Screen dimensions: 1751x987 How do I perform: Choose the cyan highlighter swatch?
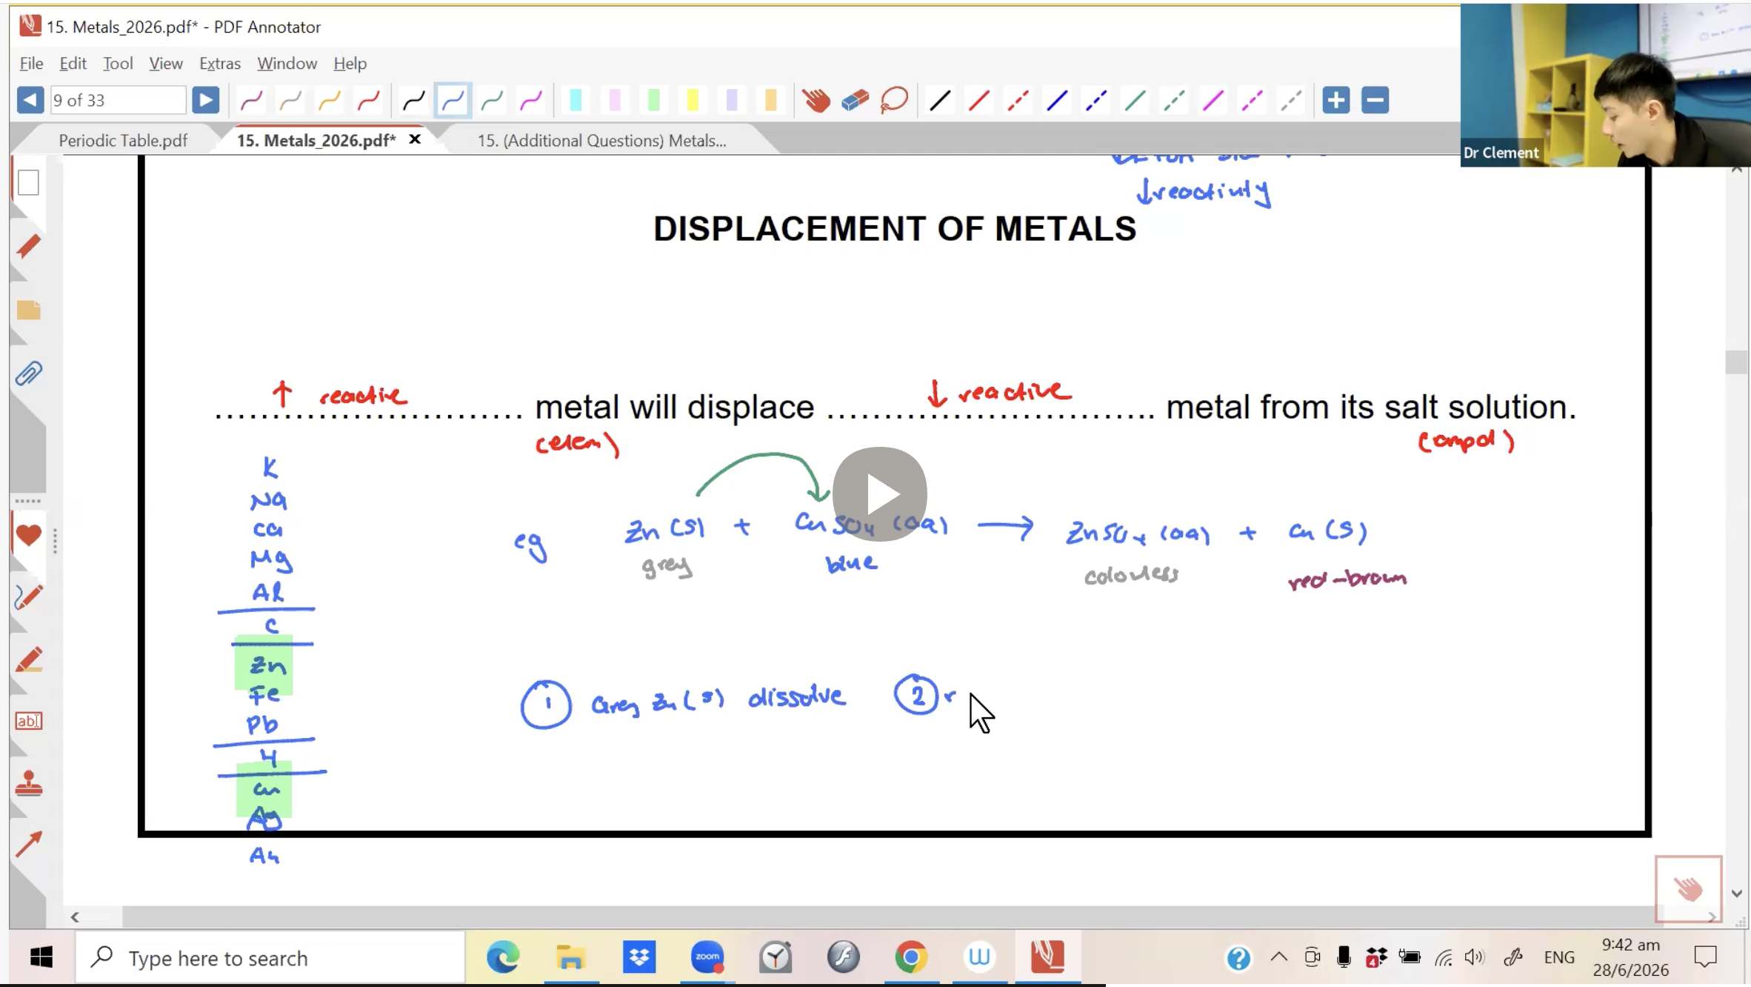pos(576,100)
